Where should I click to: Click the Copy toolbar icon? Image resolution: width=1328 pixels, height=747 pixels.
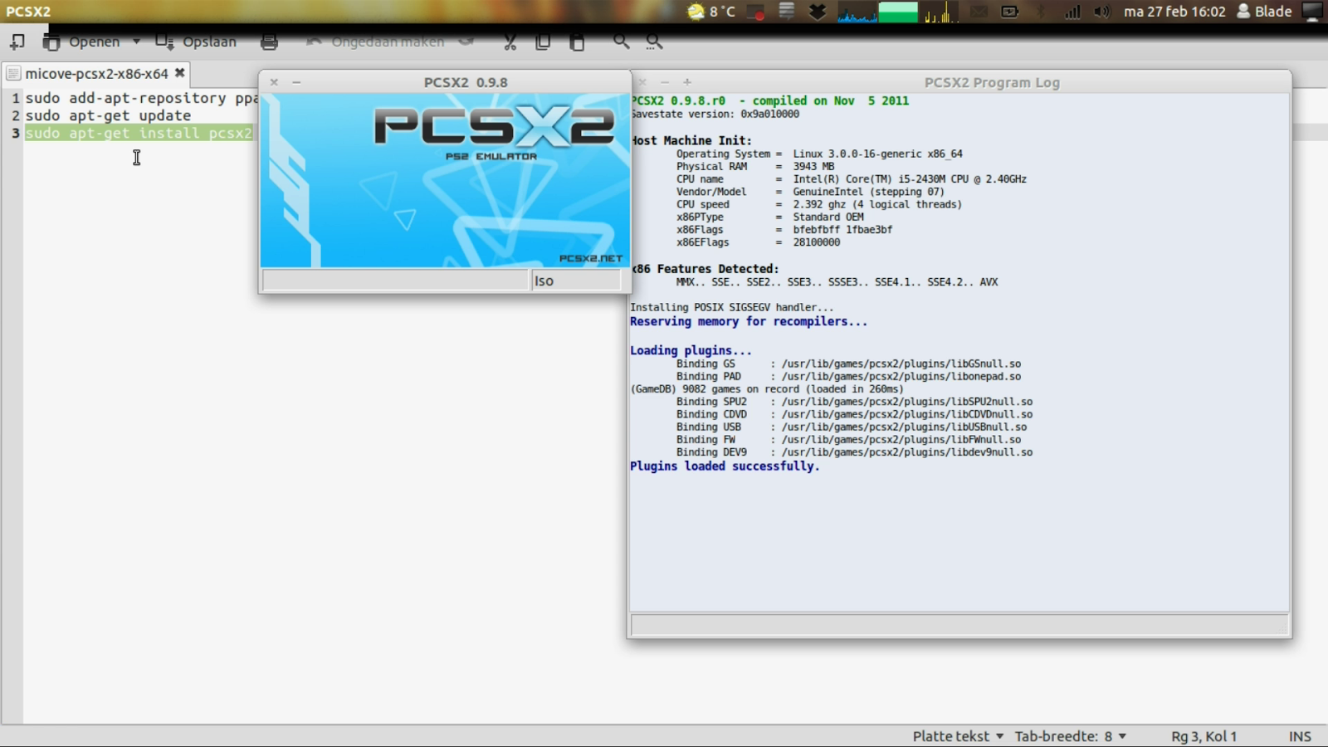pos(543,41)
